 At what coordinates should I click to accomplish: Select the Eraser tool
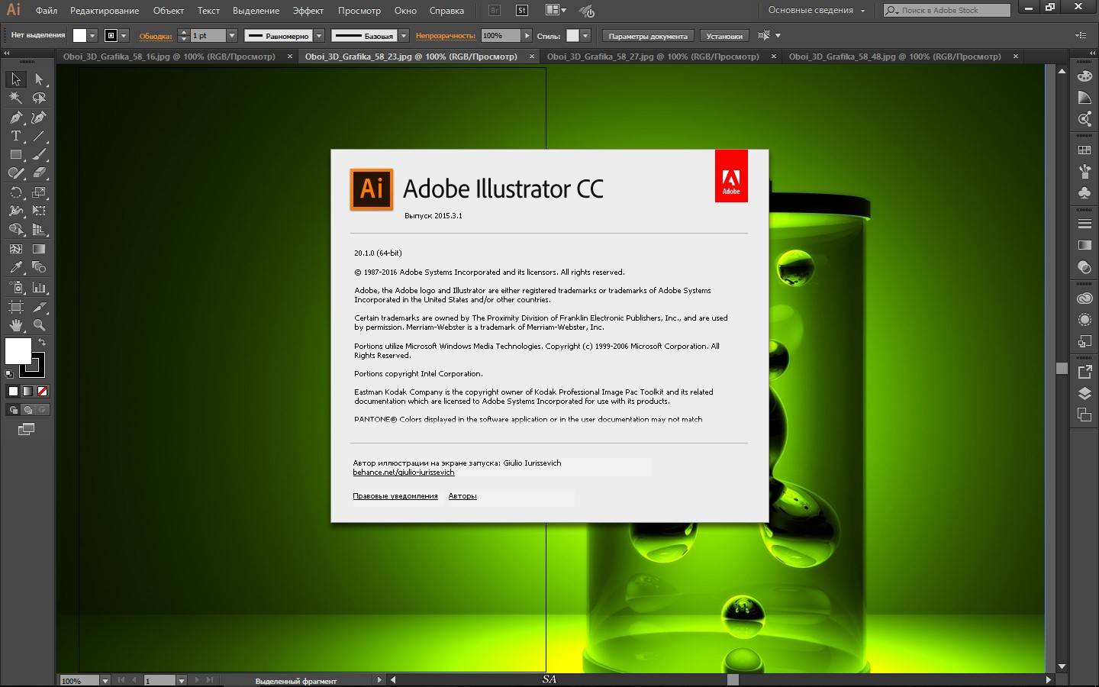pos(40,173)
